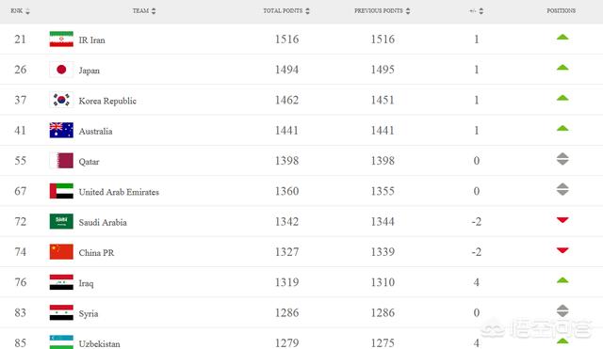Sort by Total Points column arrows
The image size is (603, 349).
click(x=307, y=11)
